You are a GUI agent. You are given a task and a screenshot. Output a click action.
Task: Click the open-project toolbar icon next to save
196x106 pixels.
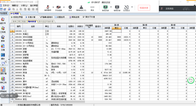[x=5, y=9]
